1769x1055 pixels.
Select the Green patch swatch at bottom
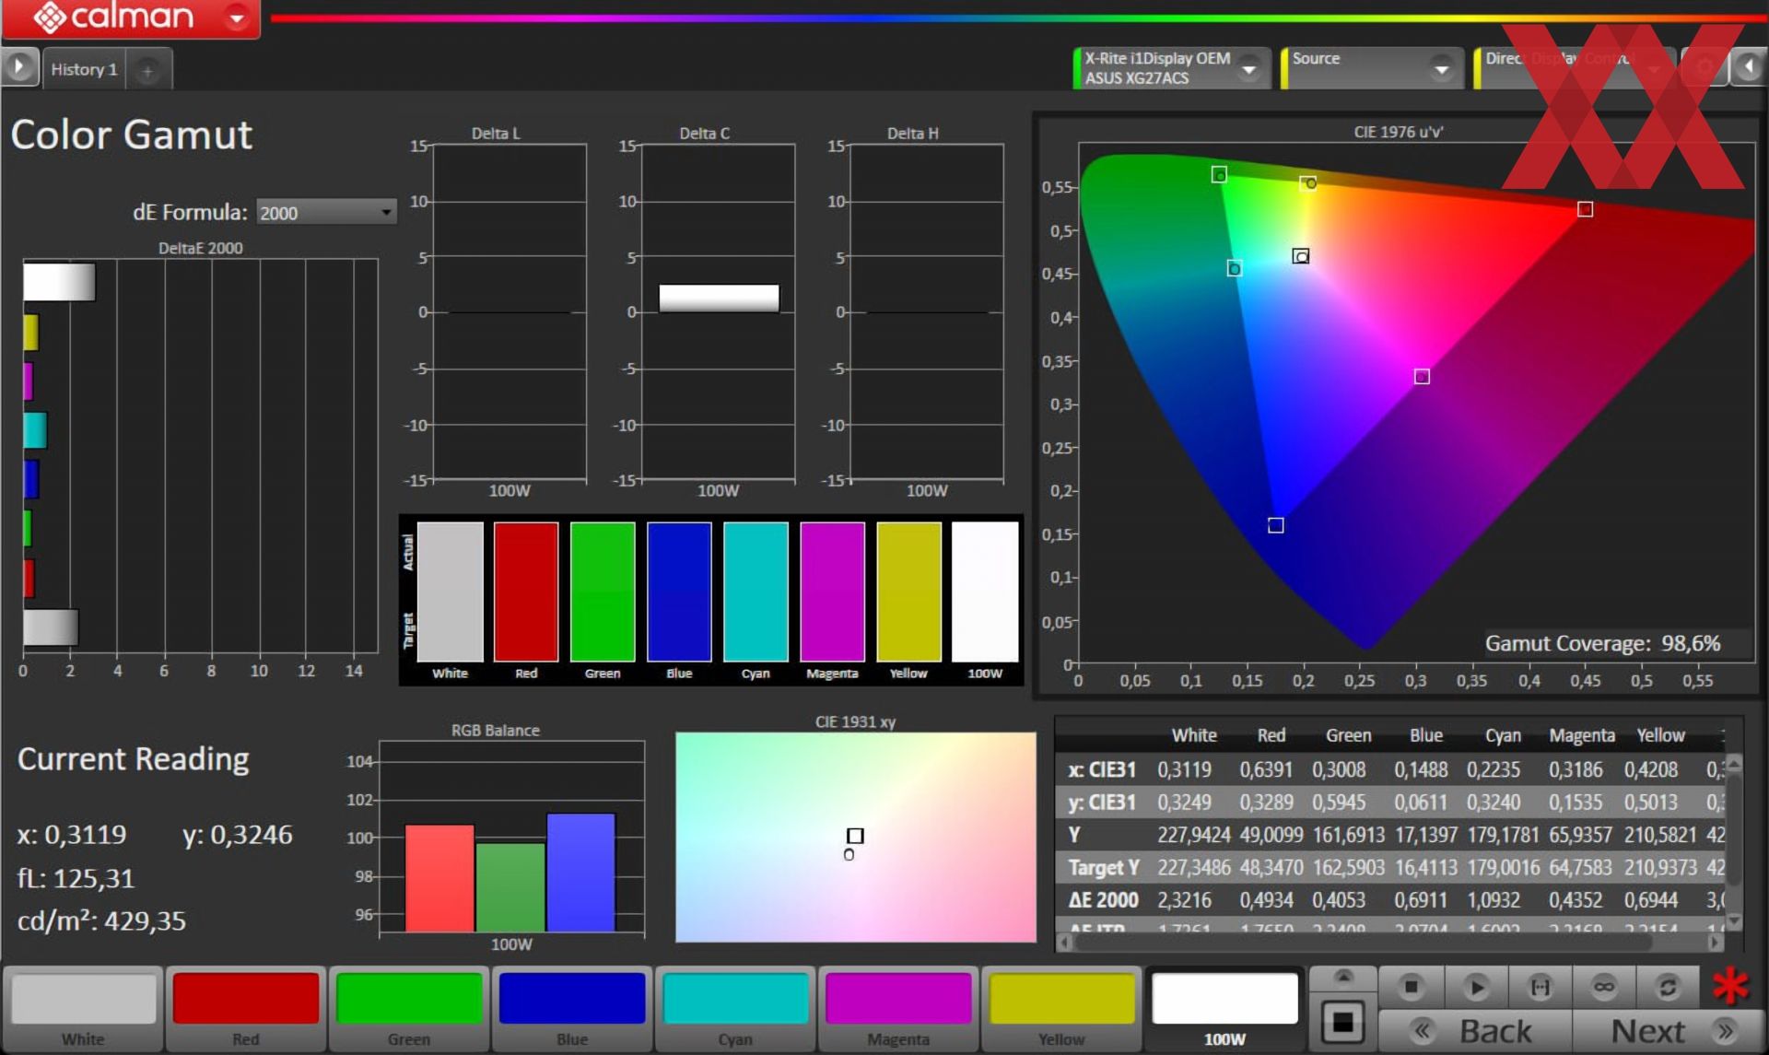[409, 1008]
